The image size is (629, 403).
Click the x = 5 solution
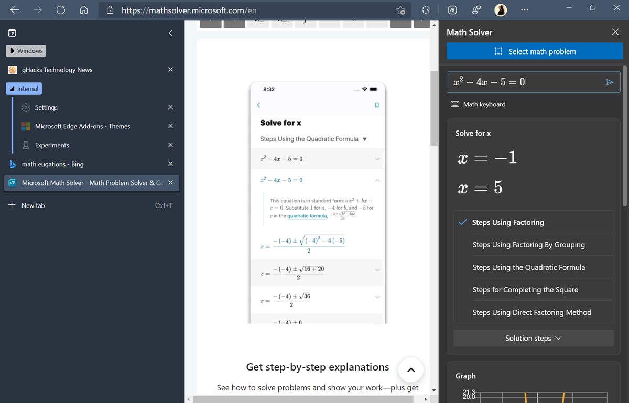click(x=480, y=188)
